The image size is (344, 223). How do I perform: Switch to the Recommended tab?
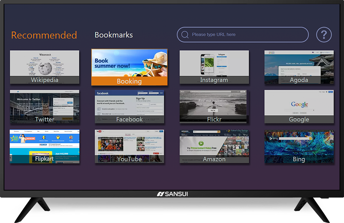44,35
